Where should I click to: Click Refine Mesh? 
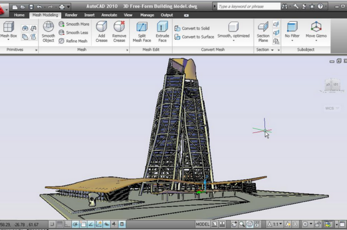(73, 41)
